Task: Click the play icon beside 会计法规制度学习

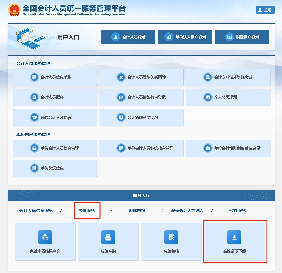Action: click(x=121, y=117)
